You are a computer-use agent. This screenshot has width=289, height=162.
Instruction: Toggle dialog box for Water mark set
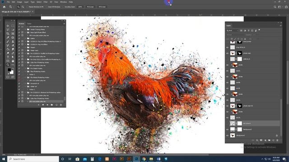pyautogui.click(x=22, y=50)
